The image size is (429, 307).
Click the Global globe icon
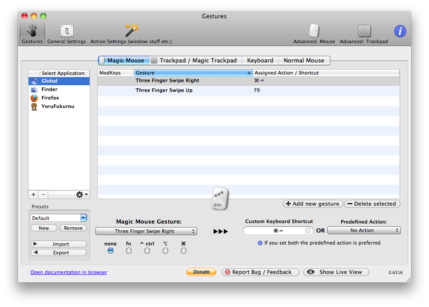coord(34,81)
